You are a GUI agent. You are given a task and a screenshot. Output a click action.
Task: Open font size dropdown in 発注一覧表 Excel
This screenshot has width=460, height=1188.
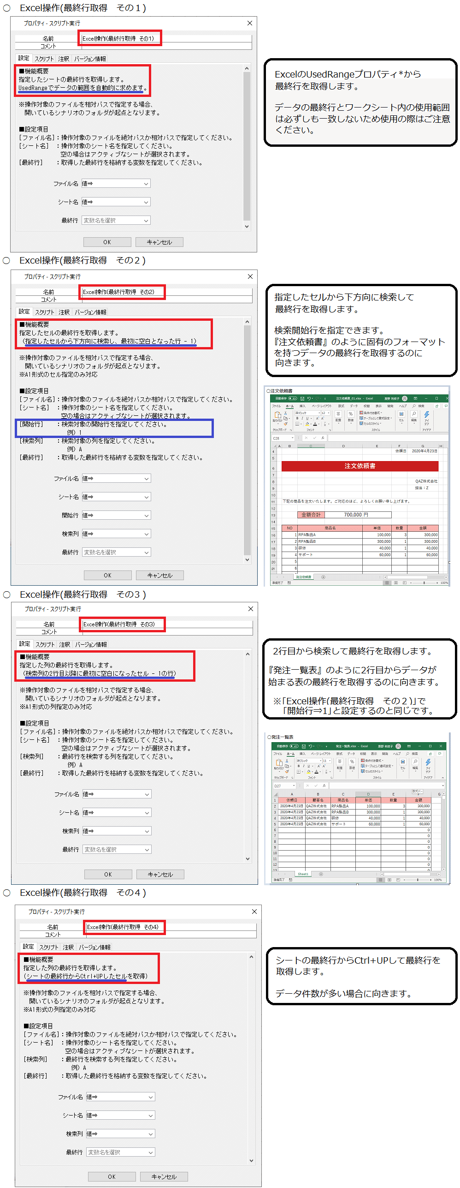330,761
